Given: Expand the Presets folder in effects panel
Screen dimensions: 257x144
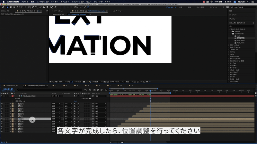Looking at the screenshot, I should 231,31.
